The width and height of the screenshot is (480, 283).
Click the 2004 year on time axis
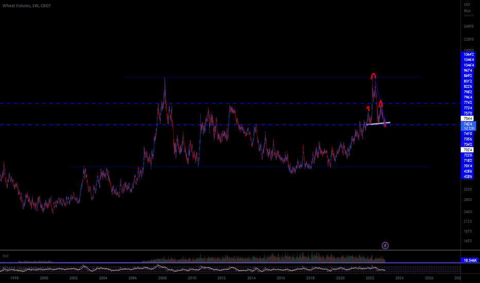(103, 278)
